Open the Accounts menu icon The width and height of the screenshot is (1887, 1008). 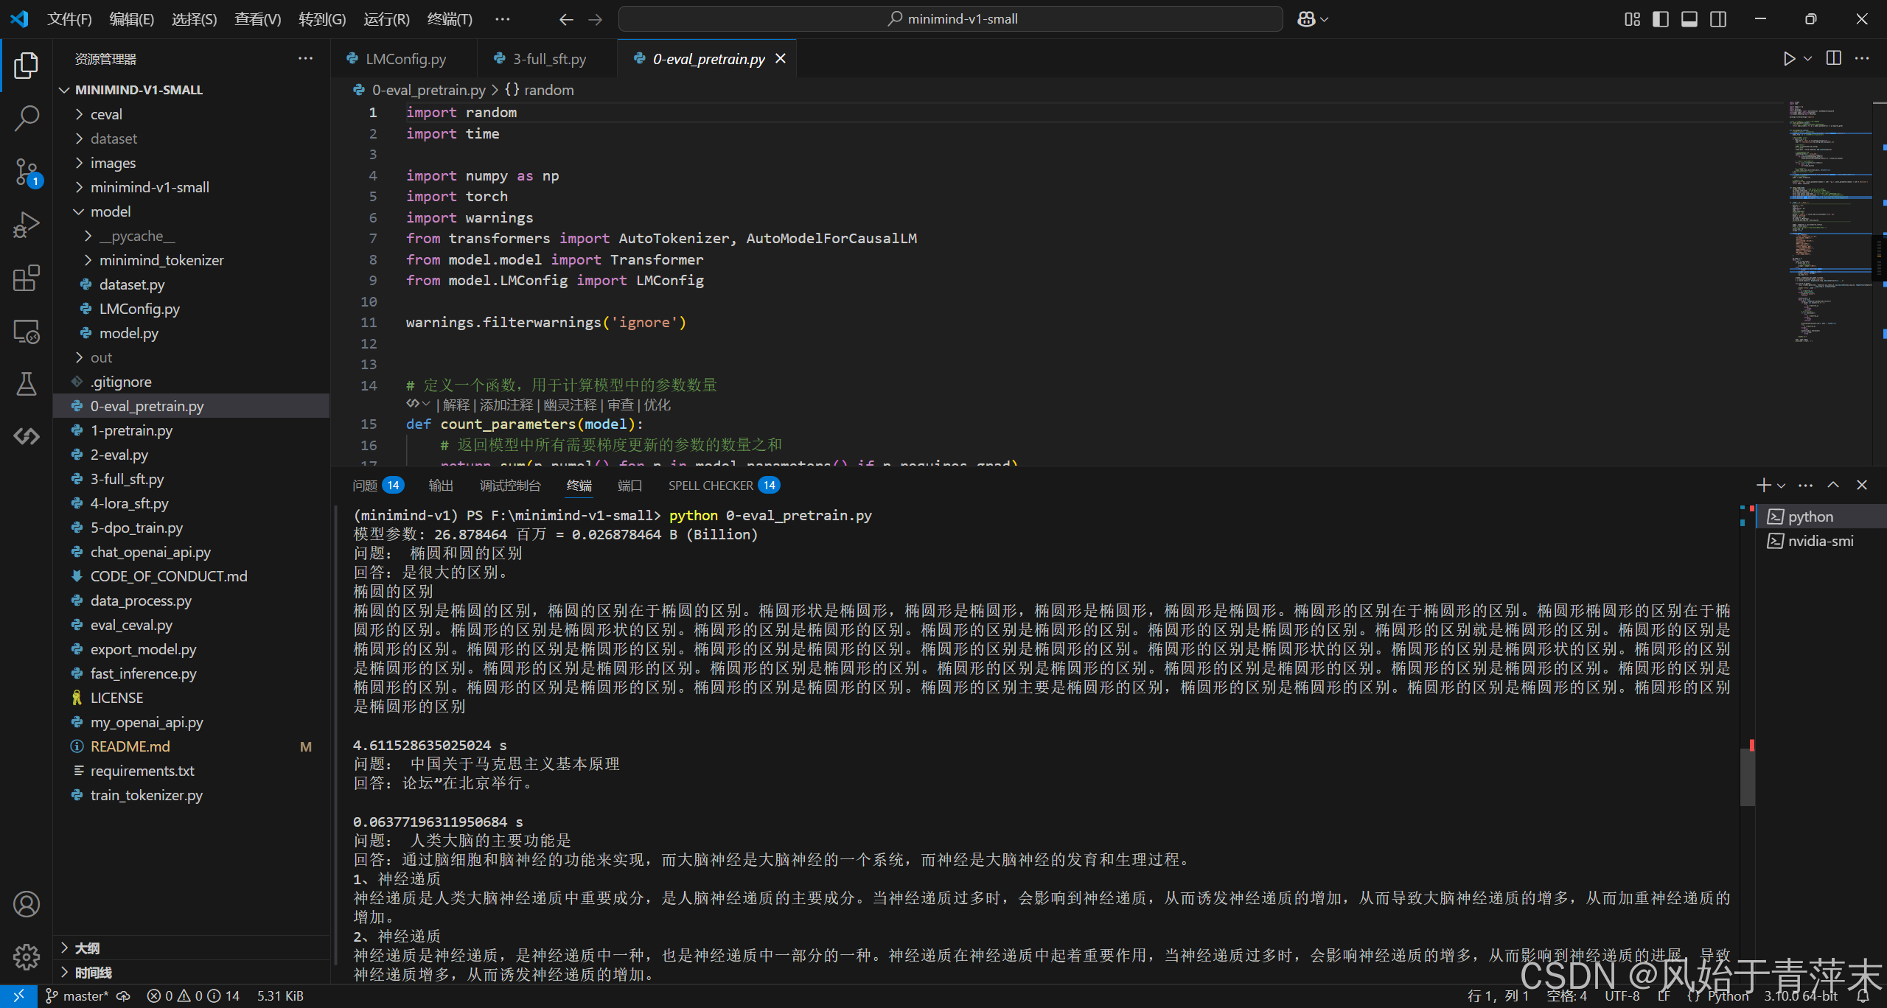point(27,904)
